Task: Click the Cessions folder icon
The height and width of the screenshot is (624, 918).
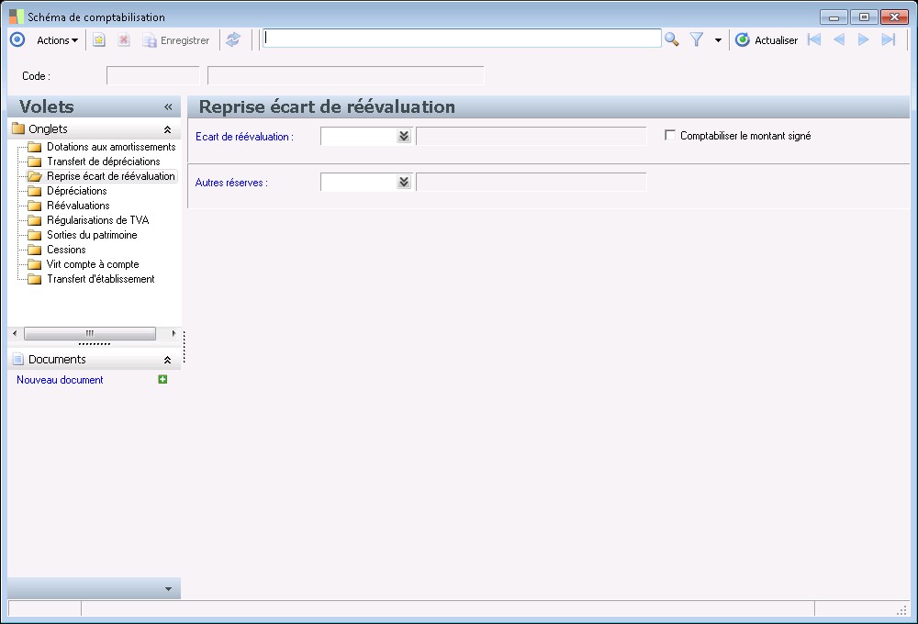Action: click(x=35, y=250)
